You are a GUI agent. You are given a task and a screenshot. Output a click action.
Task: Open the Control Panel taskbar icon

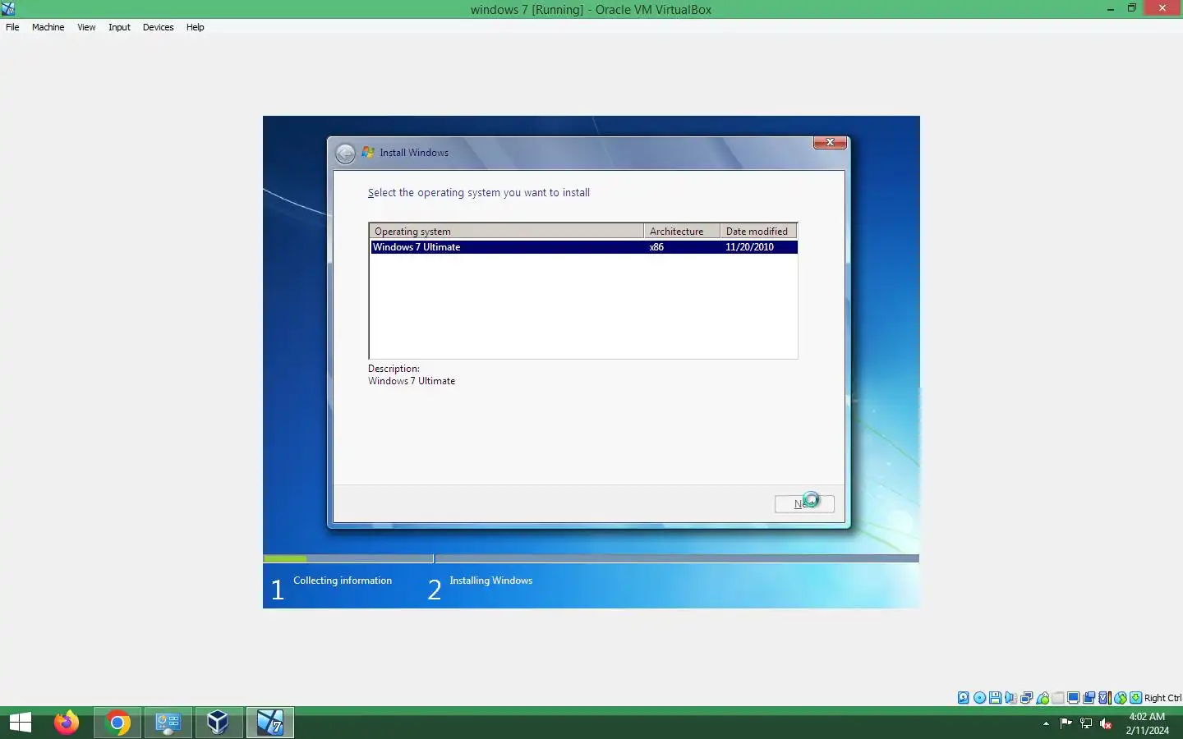[168, 723]
